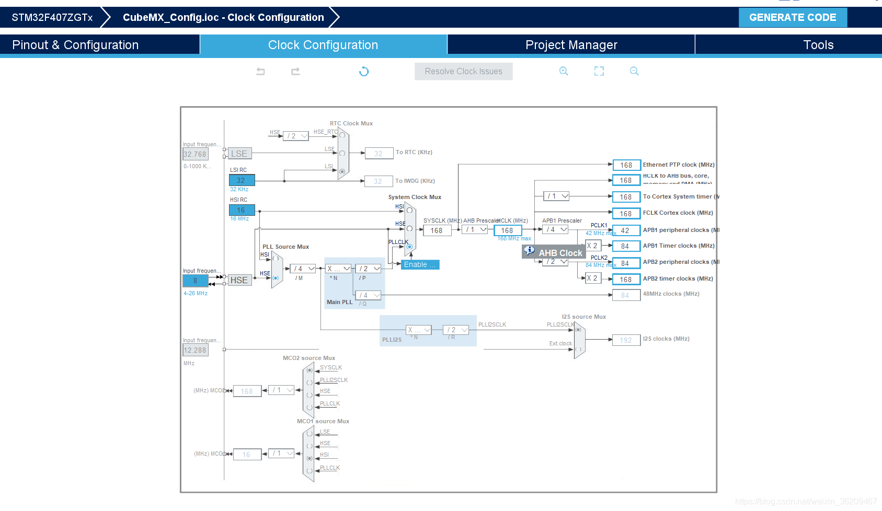The image size is (882, 511).
Task: Open the HSE RTC /2 divider dropdown
Action: pyautogui.click(x=296, y=136)
